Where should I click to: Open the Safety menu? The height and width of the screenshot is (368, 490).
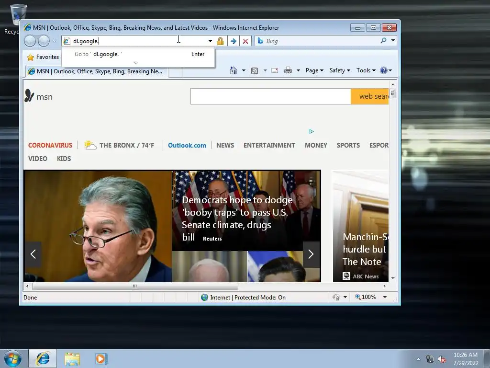(340, 70)
